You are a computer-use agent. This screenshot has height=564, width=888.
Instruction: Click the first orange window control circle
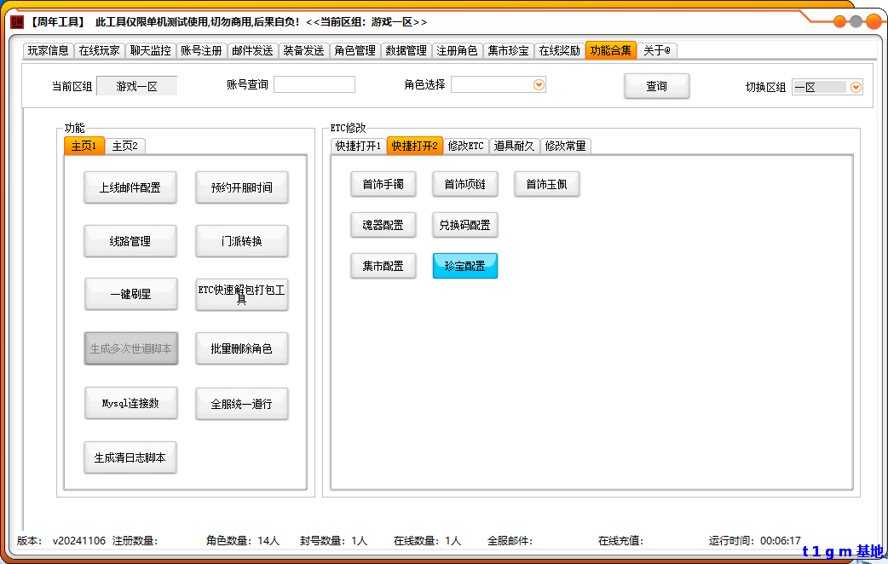pos(840,21)
